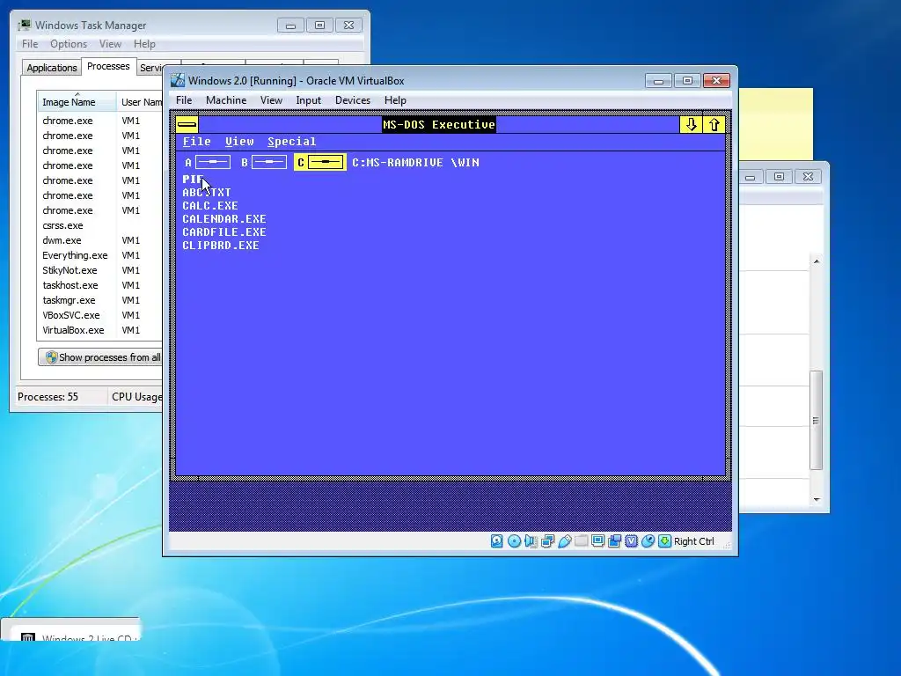The image size is (901, 676).
Task: Click the video capture icon in VirtualBox status bar
Action: pos(614,541)
